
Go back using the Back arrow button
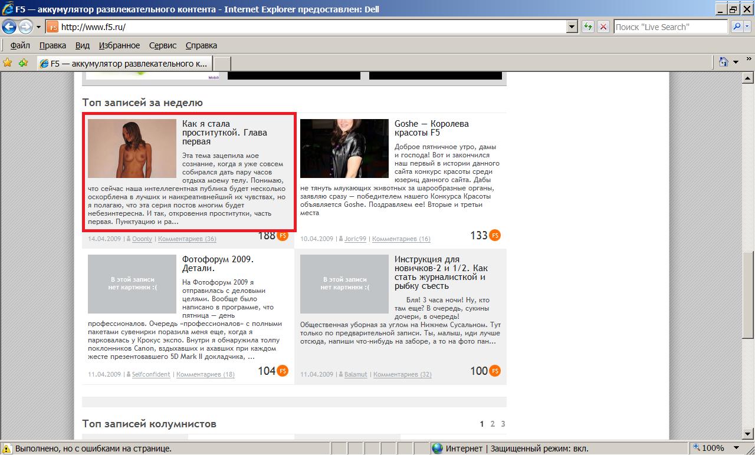coord(9,27)
